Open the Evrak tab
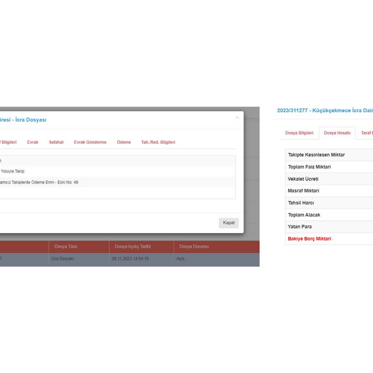Viewport: 373px width, 373px height. 33,142
